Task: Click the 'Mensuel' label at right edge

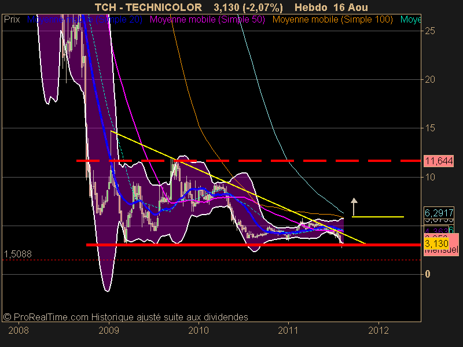Action: pos(441,250)
